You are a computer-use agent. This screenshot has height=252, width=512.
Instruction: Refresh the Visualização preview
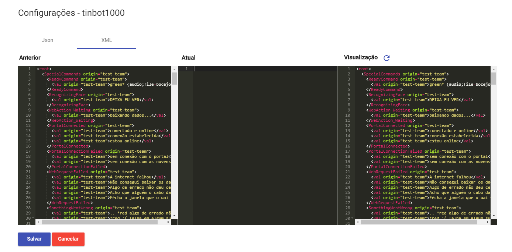(x=386, y=58)
